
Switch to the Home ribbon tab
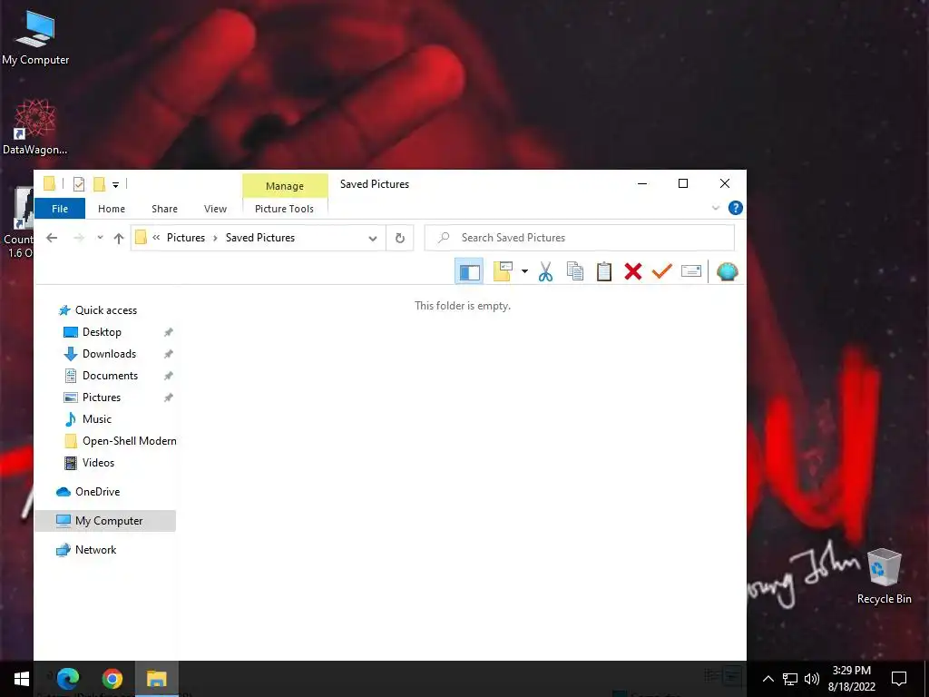(x=112, y=209)
